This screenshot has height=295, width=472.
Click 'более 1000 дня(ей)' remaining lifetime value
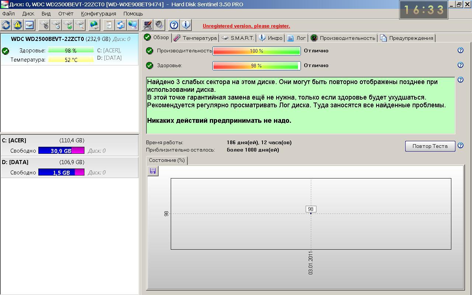pos(253,150)
